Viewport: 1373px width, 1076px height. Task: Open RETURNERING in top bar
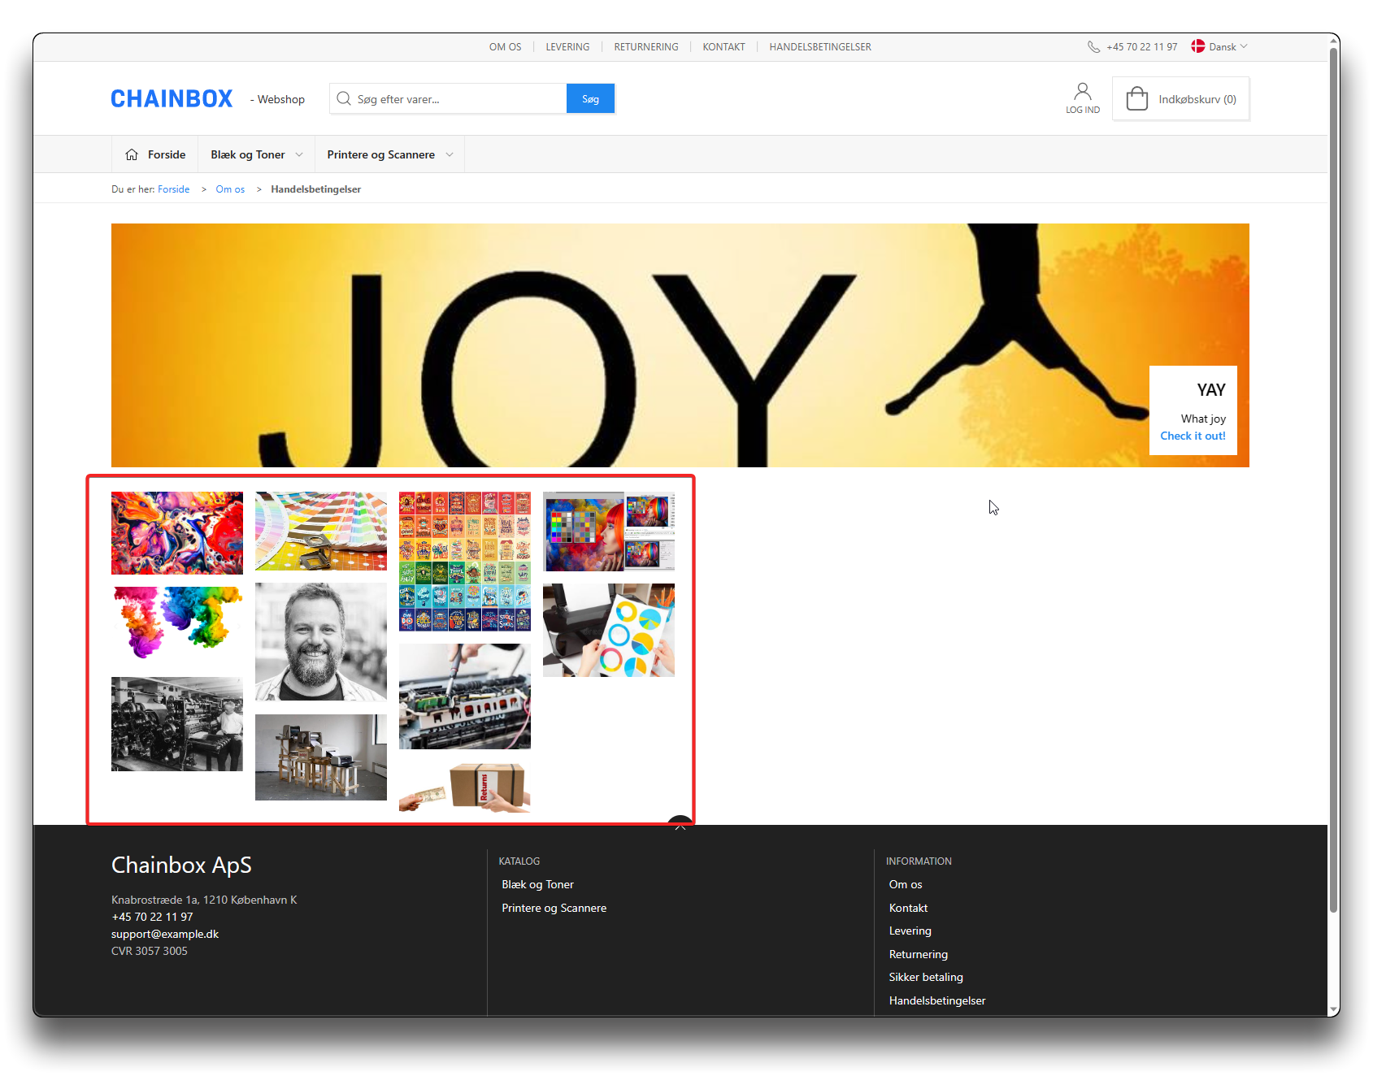(x=645, y=47)
